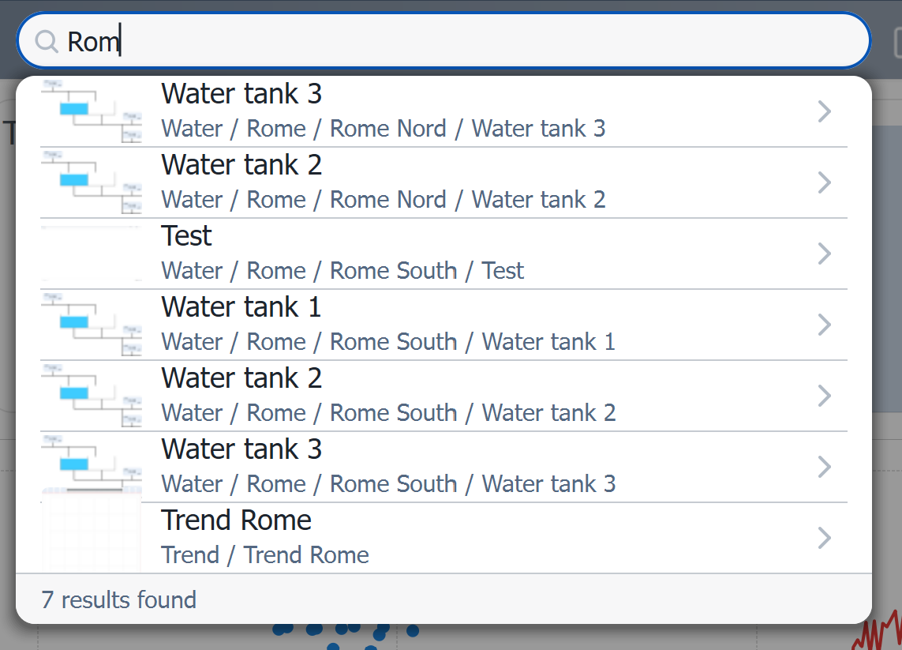Expand the Water tank 2 Rome South chevron

[x=824, y=396]
